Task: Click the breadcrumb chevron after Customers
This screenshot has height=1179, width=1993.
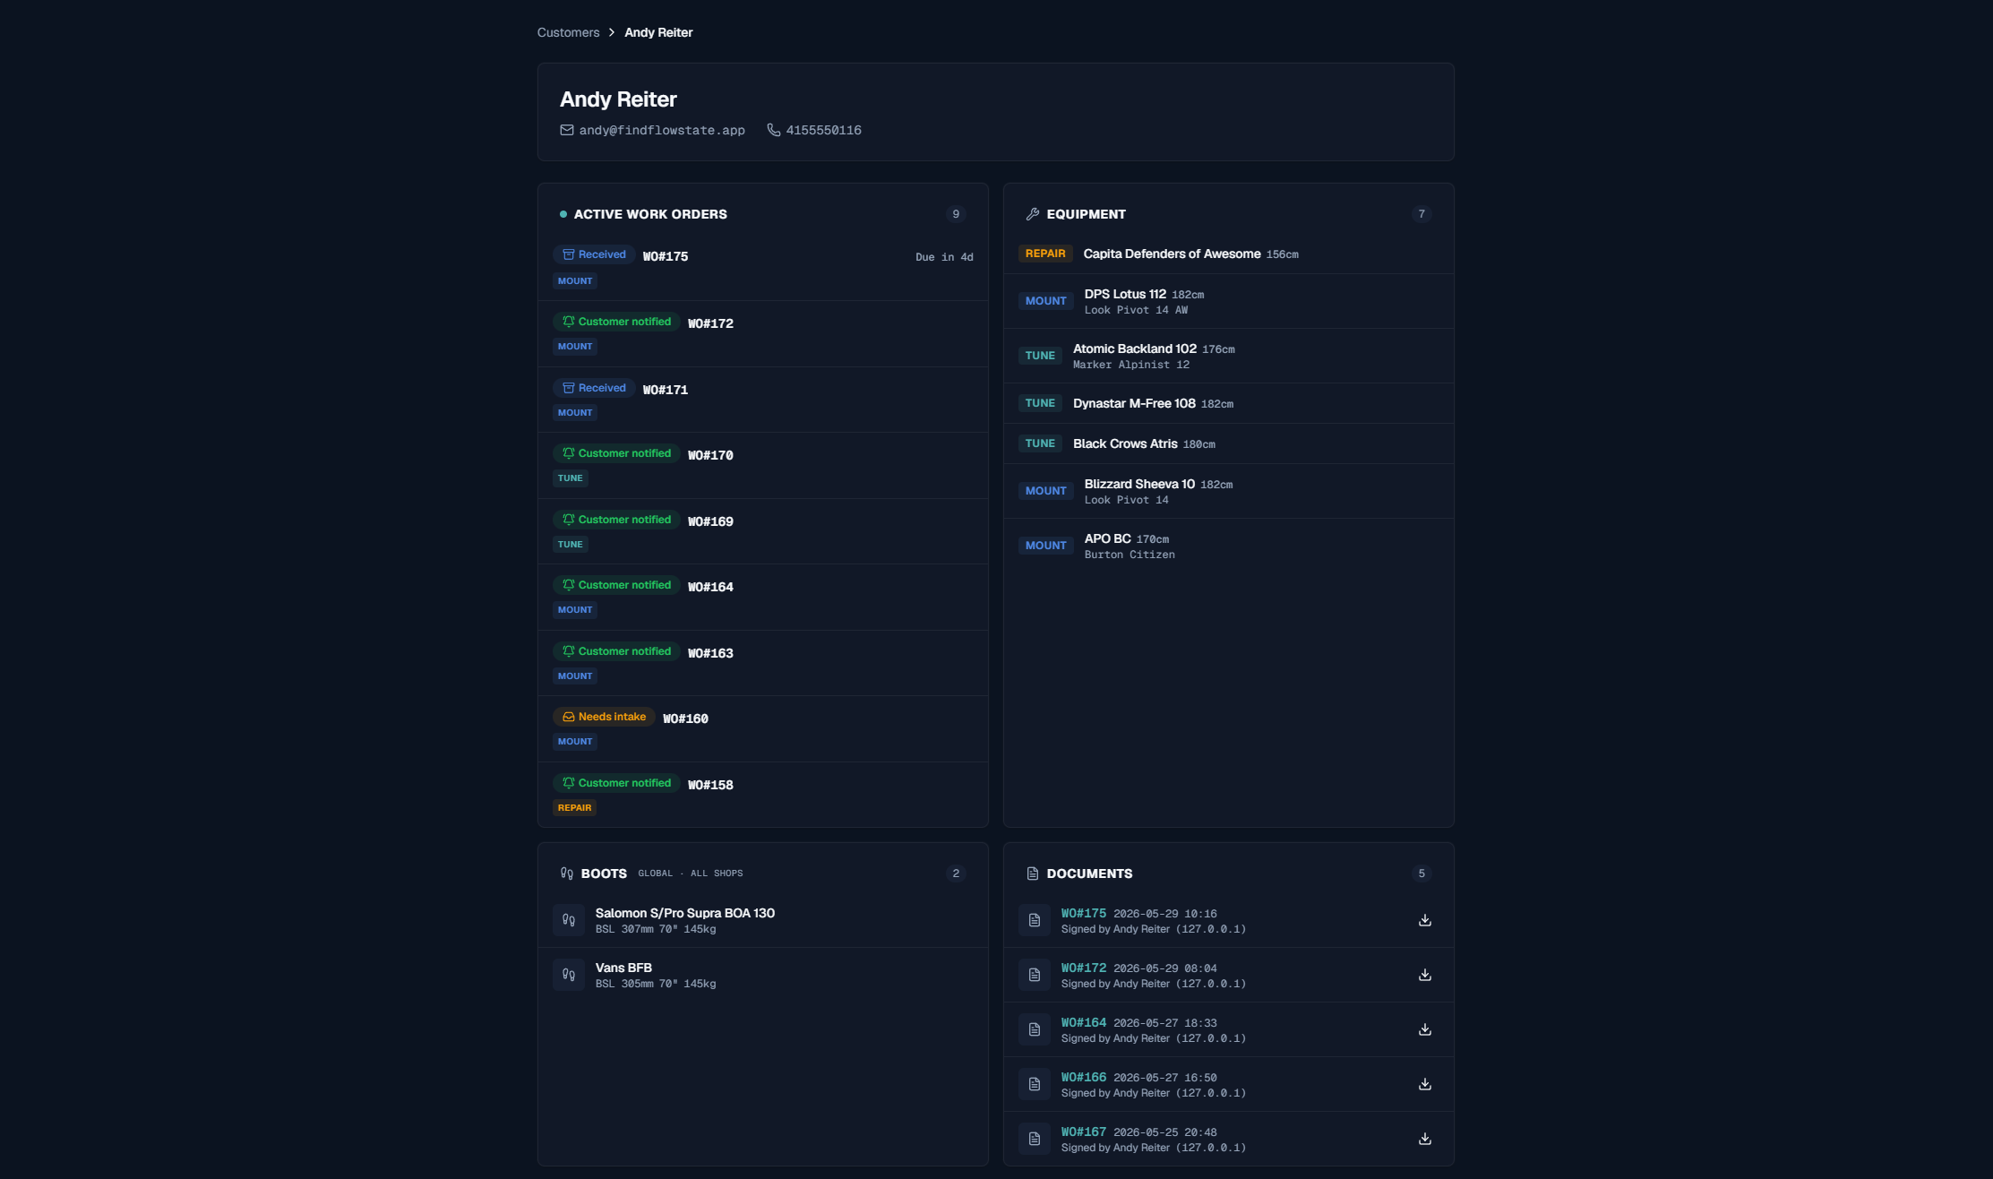Action: click(x=612, y=33)
